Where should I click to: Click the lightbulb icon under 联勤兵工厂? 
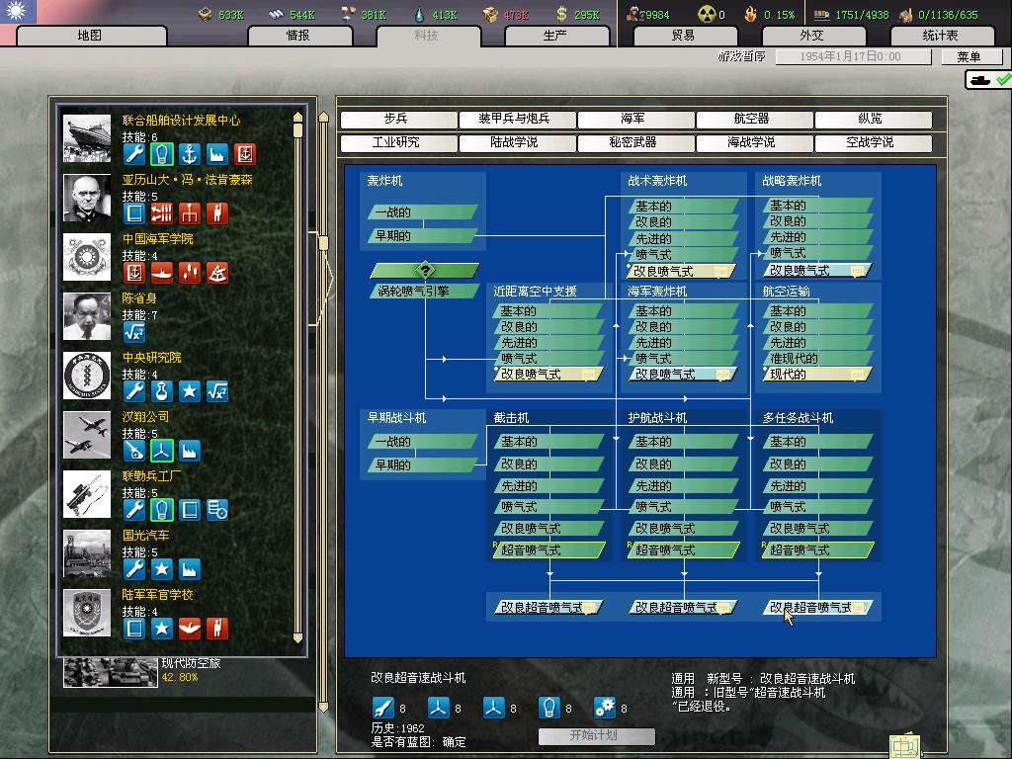tap(162, 510)
